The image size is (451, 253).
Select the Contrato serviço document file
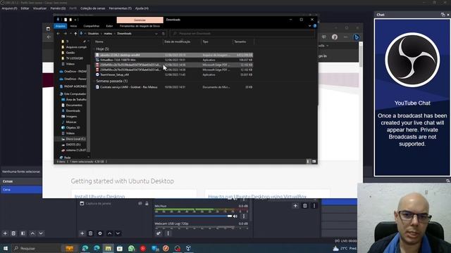coord(174,87)
